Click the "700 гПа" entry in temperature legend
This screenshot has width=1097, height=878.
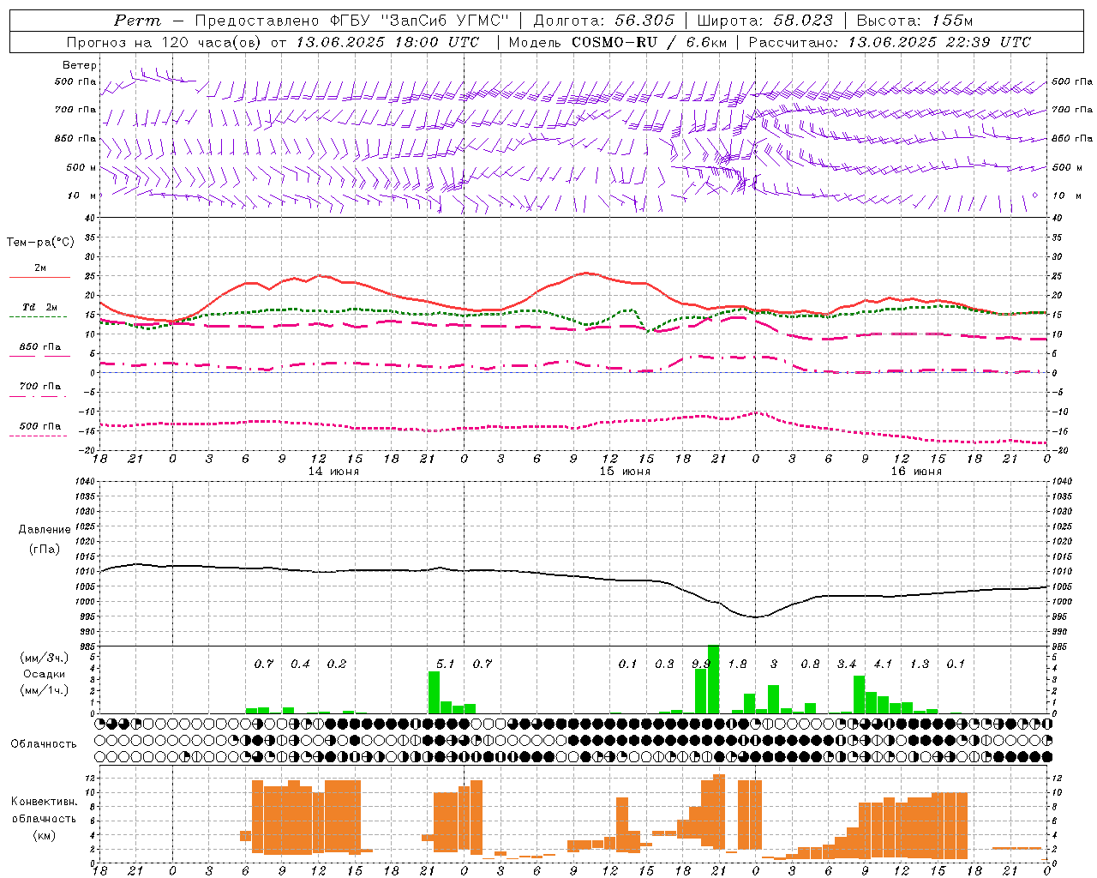click(x=39, y=387)
